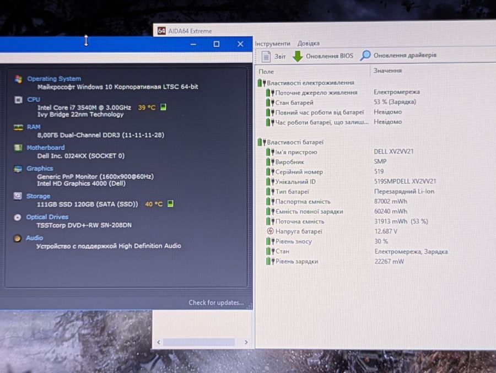This screenshot has width=496, height=373.
Task: Open the Motherboard section link
Action: coord(46,148)
